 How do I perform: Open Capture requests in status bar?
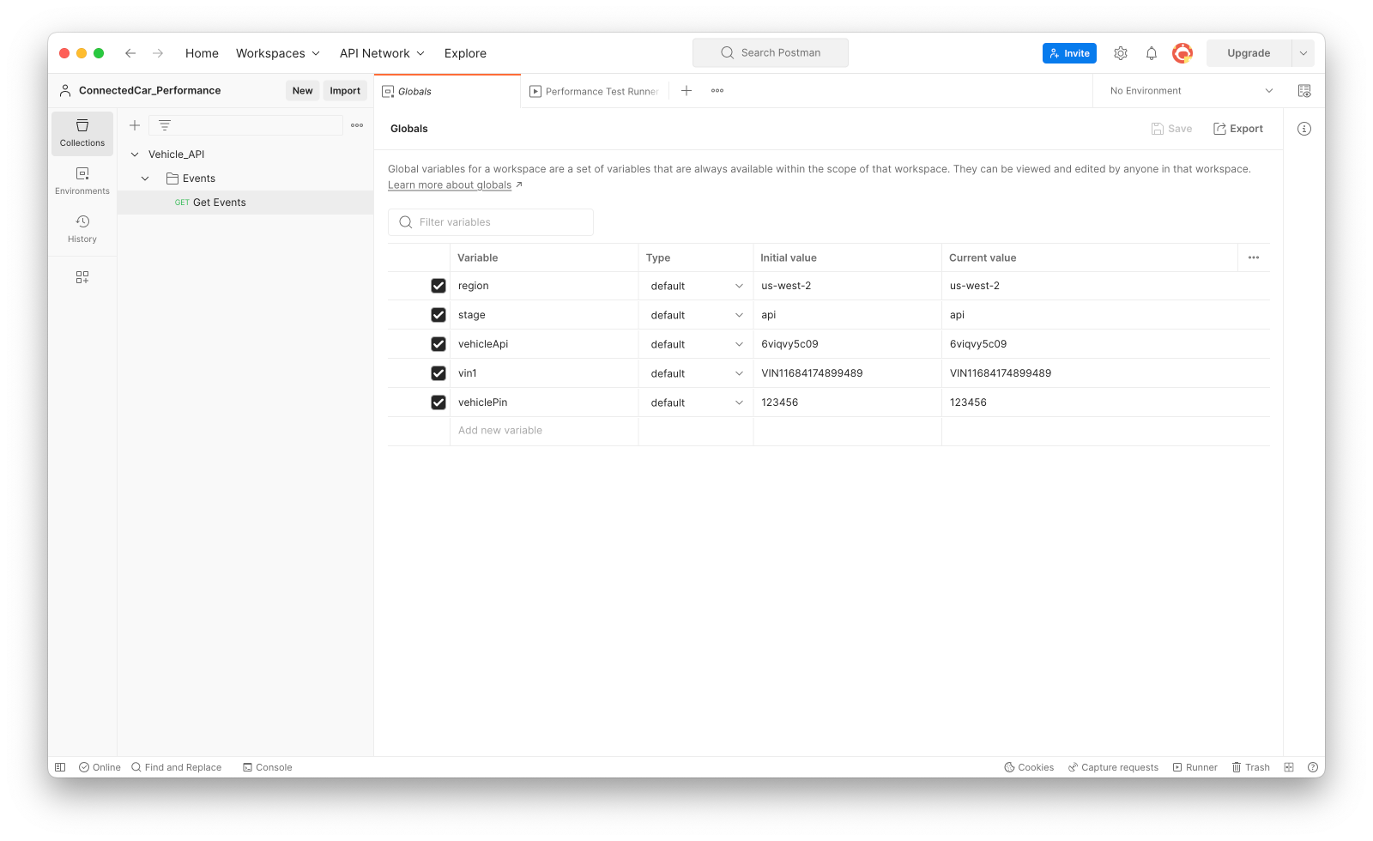pyautogui.click(x=1113, y=767)
